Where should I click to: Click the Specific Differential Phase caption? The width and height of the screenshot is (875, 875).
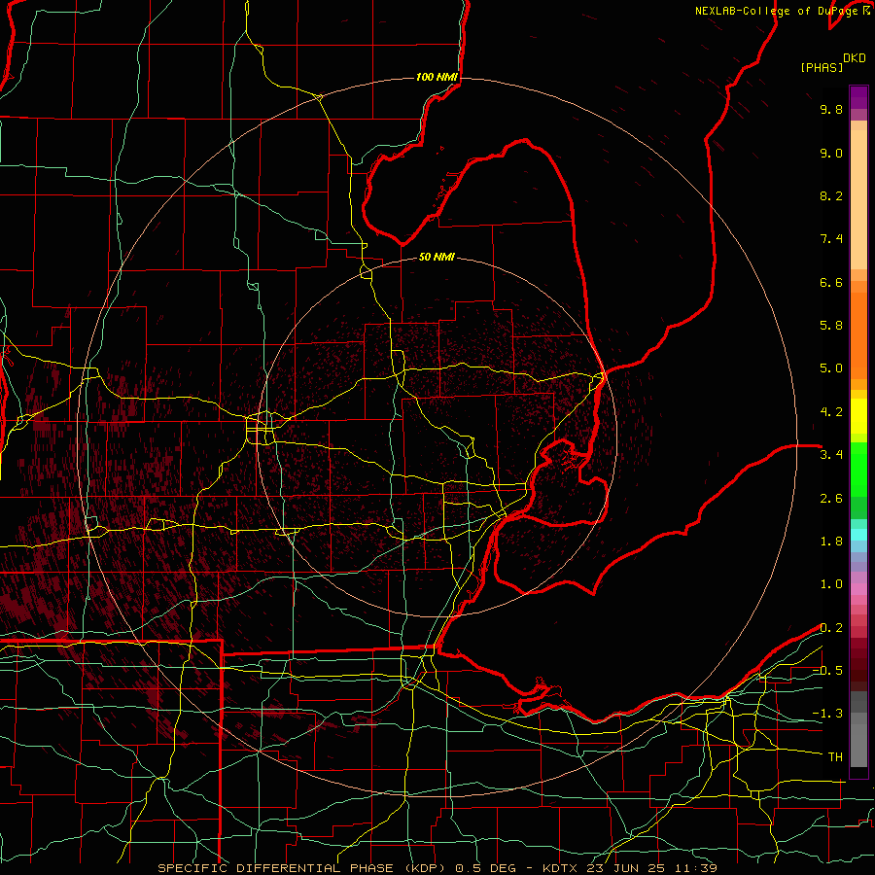click(x=437, y=868)
